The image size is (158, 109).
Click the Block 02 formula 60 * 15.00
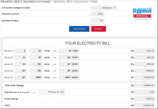point(69,57)
